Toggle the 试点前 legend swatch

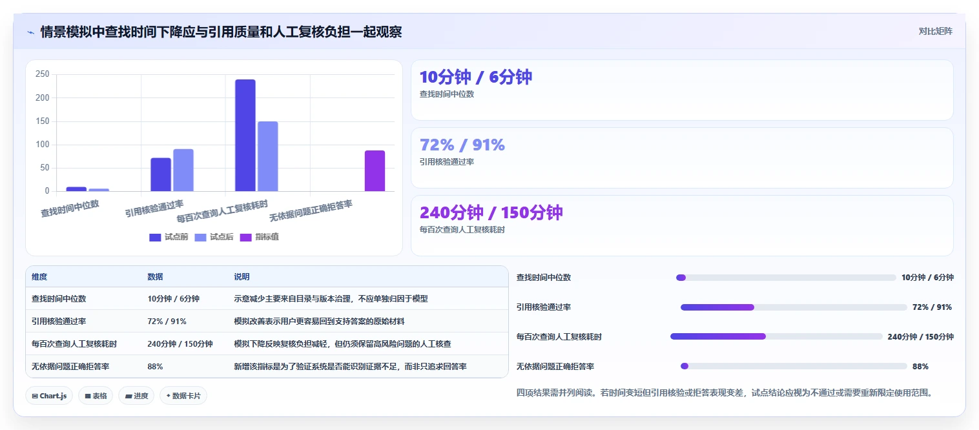pos(155,237)
